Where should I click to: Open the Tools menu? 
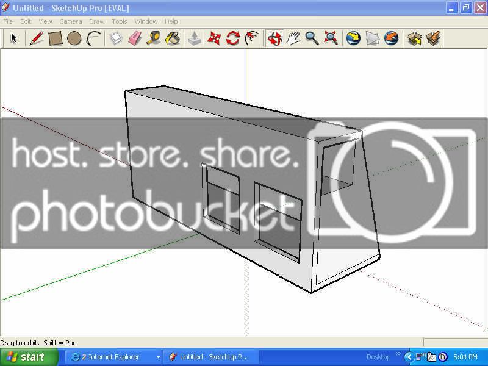tap(120, 21)
